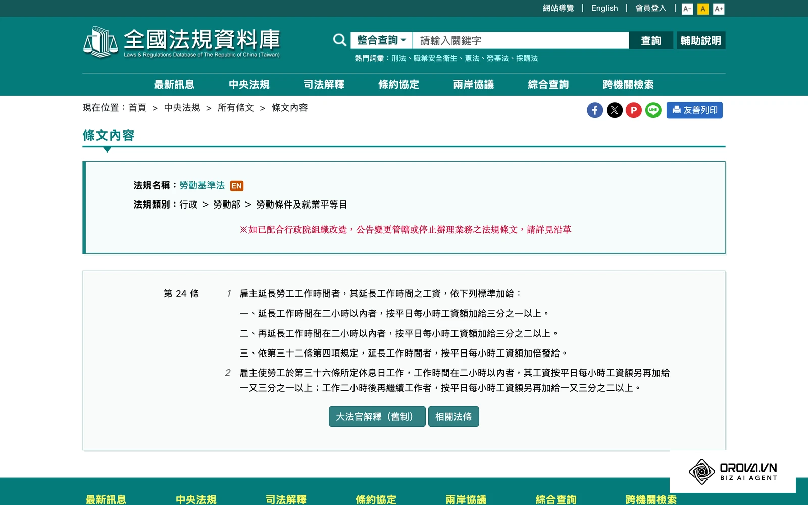
Task: Click hot keyword 職業安全衛生
Action: pyautogui.click(x=435, y=58)
